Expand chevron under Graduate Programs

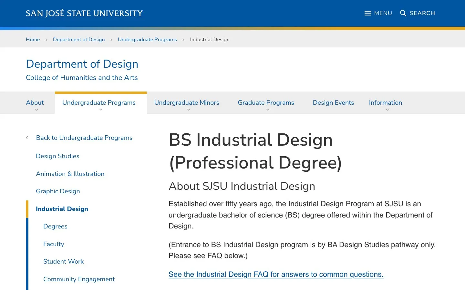(268, 110)
